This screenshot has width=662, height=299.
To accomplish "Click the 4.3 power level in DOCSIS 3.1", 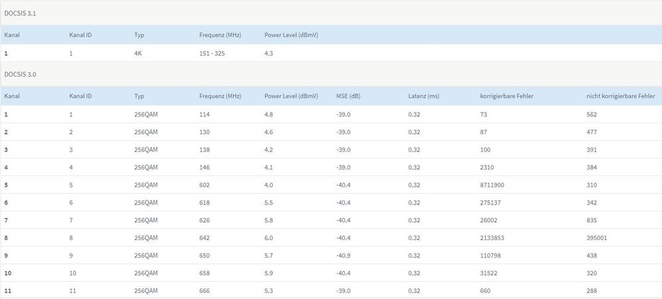I will [x=269, y=53].
